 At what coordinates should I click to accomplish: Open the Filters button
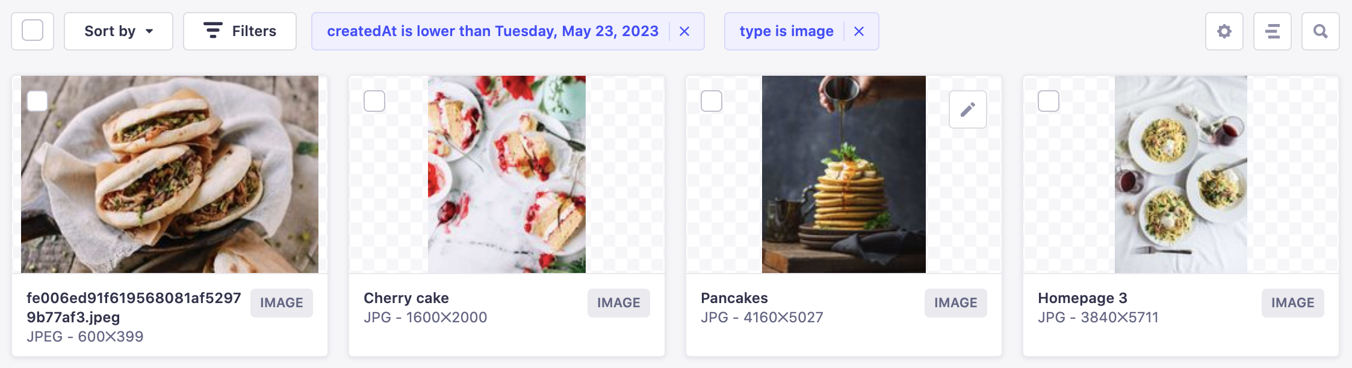point(240,31)
